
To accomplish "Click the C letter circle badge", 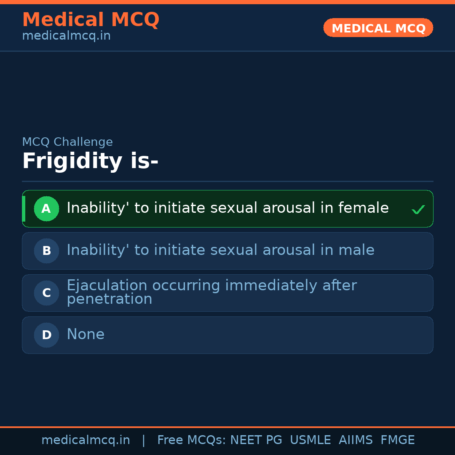I will tap(46, 293).
